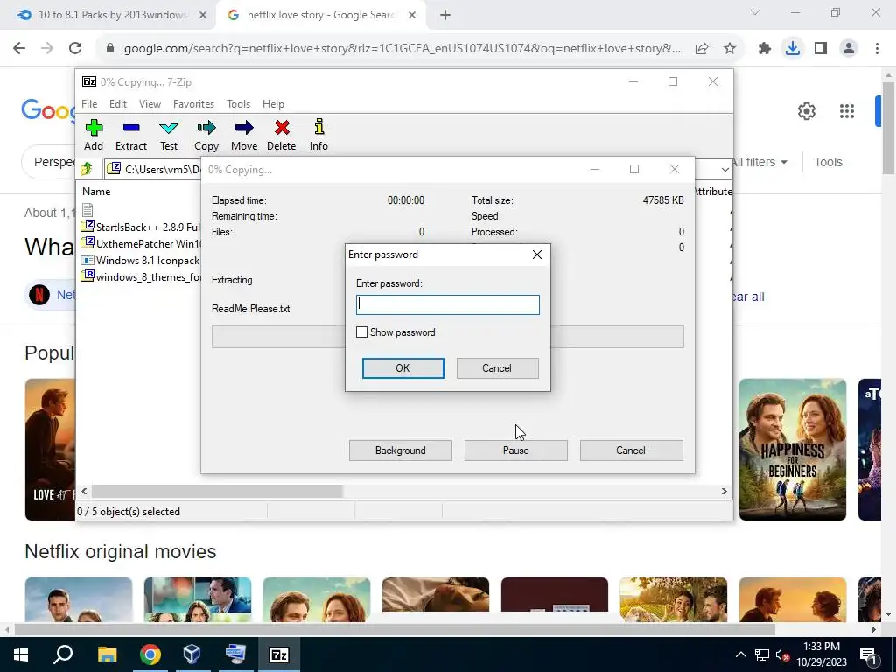Click the Extract tool in 7-Zip
Viewport: 896px width, 672px height.
click(x=131, y=136)
